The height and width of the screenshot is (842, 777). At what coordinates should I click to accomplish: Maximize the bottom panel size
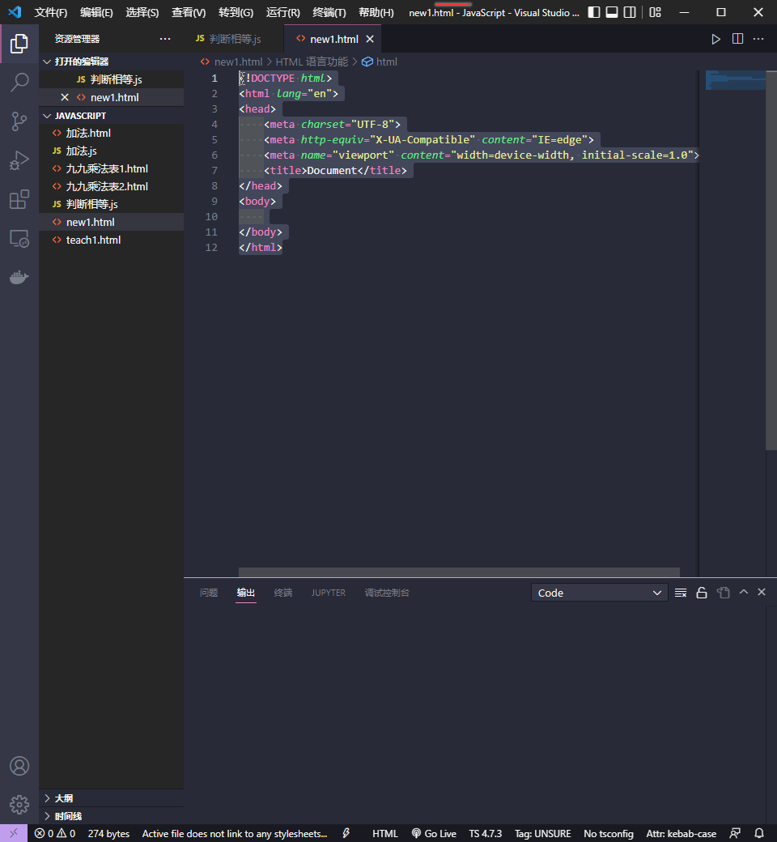click(x=744, y=592)
